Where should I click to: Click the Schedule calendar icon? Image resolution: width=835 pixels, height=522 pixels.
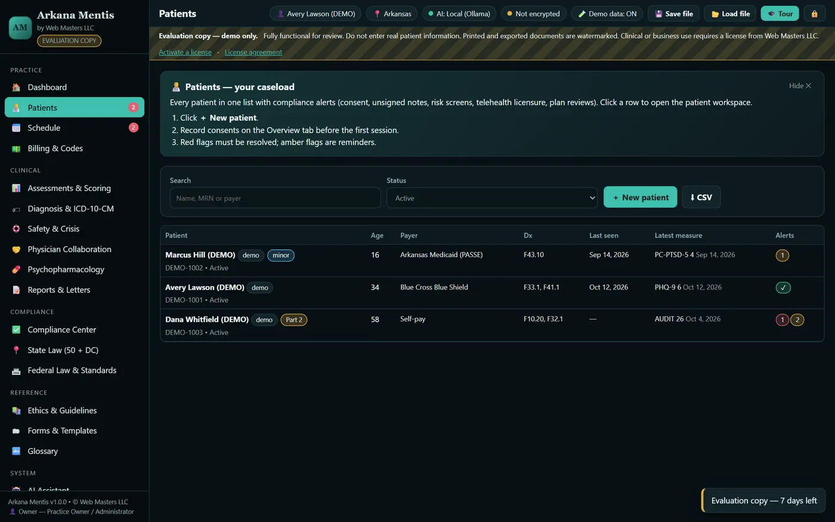16,128
